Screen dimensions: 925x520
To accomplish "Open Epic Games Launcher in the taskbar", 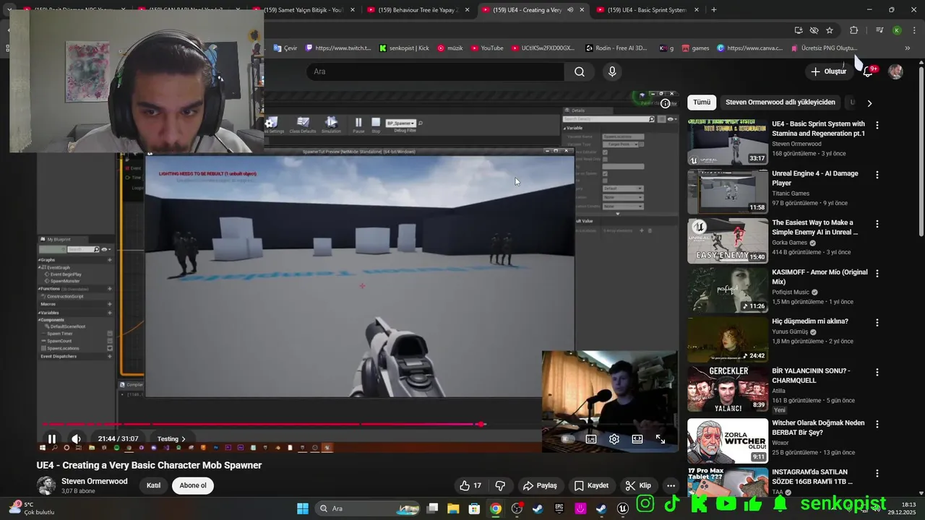I will coord(559,508).
